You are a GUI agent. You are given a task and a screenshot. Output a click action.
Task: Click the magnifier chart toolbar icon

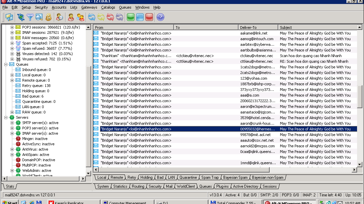tap(39, 17)
